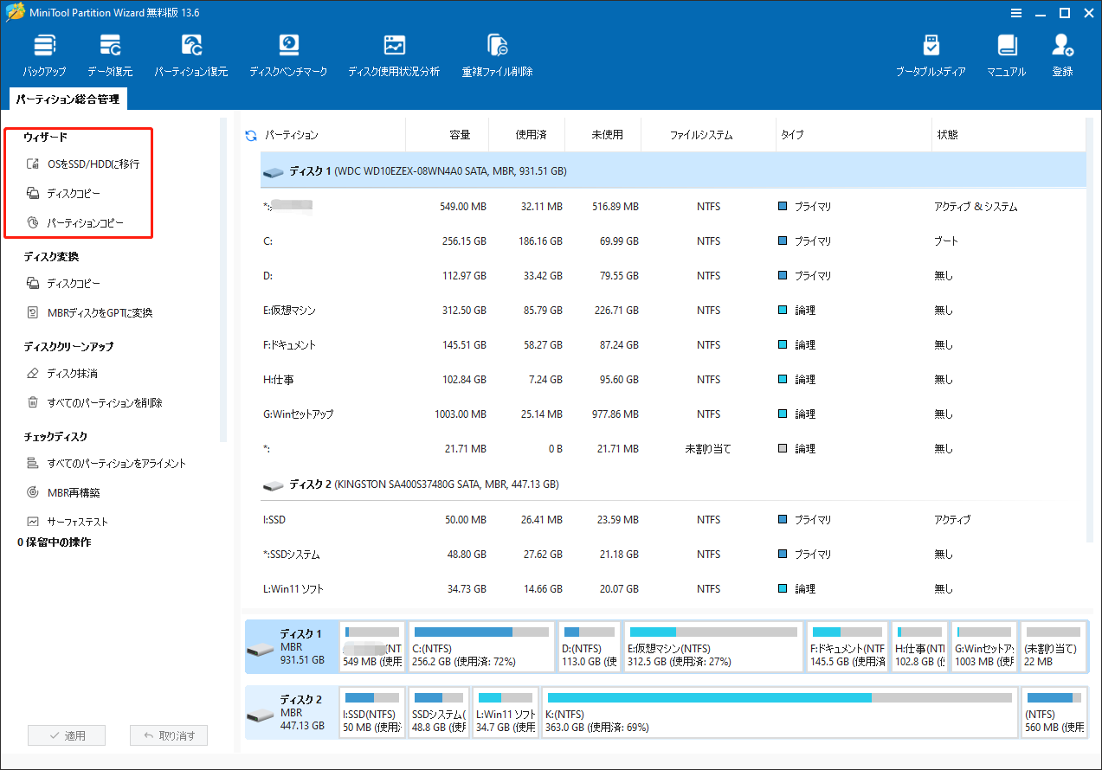Click the C:(NTFS) block in disk map

click(x=480, y=646)
